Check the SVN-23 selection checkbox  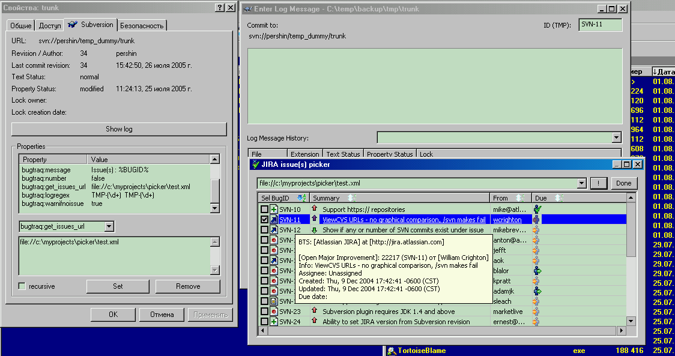[264, 311]
